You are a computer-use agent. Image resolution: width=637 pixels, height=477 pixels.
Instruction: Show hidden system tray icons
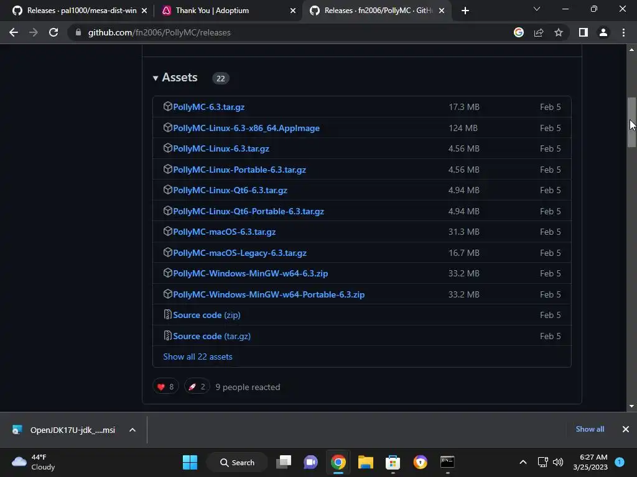point(523,462)
